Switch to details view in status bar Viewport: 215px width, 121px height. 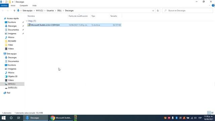point(209,113)
